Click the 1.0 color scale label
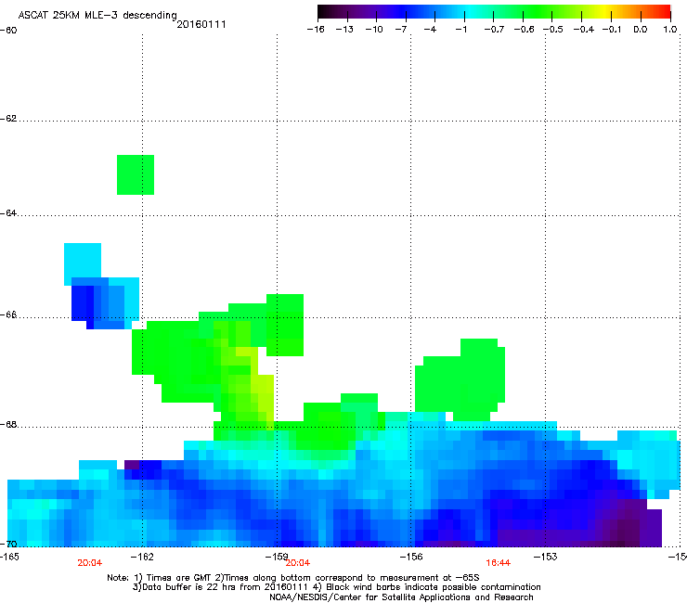Viewport: 687px width, 603px height. point(670,30)
